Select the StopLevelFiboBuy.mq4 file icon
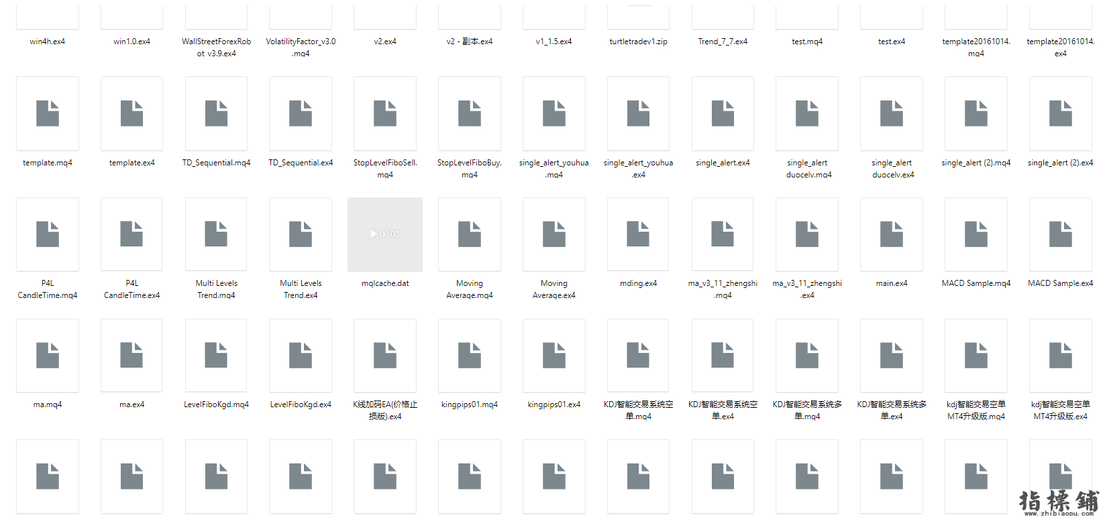The image size is (1107, 519). coord(470,113)
